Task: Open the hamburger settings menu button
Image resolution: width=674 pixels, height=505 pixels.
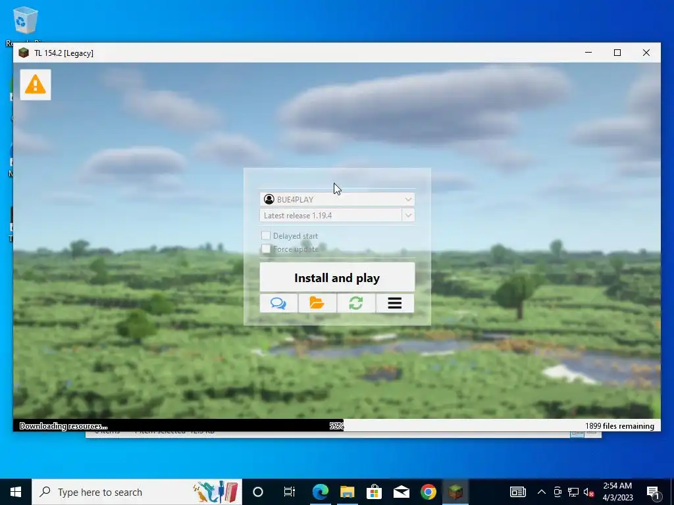Action: 395,303
